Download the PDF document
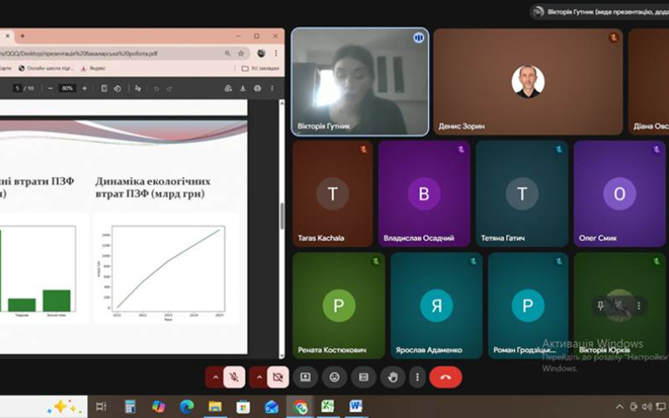Image resolution: width=669 pixels, height=418 pixels. (243, 89)
